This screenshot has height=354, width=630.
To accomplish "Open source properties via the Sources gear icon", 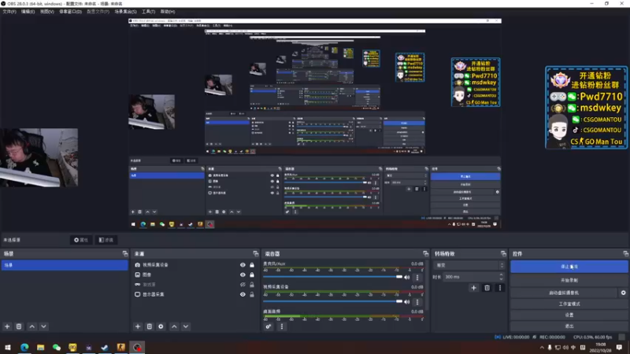I will 161,326.
